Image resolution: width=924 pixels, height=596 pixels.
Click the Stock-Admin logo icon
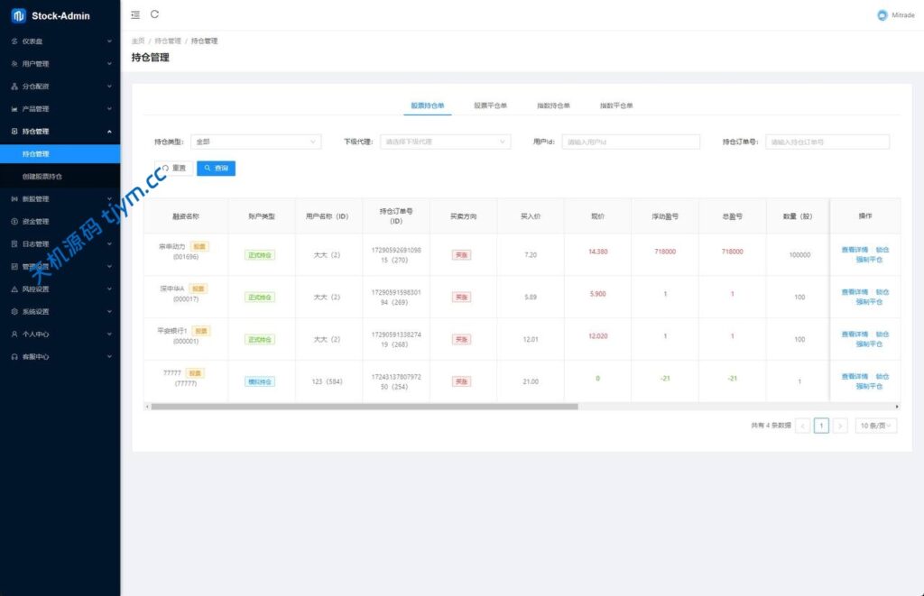click(x=18, y=15)
